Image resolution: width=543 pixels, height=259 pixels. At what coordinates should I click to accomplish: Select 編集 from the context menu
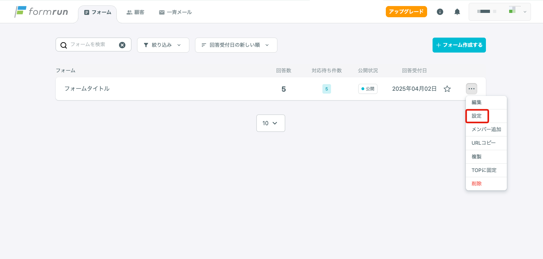[486, 103]
